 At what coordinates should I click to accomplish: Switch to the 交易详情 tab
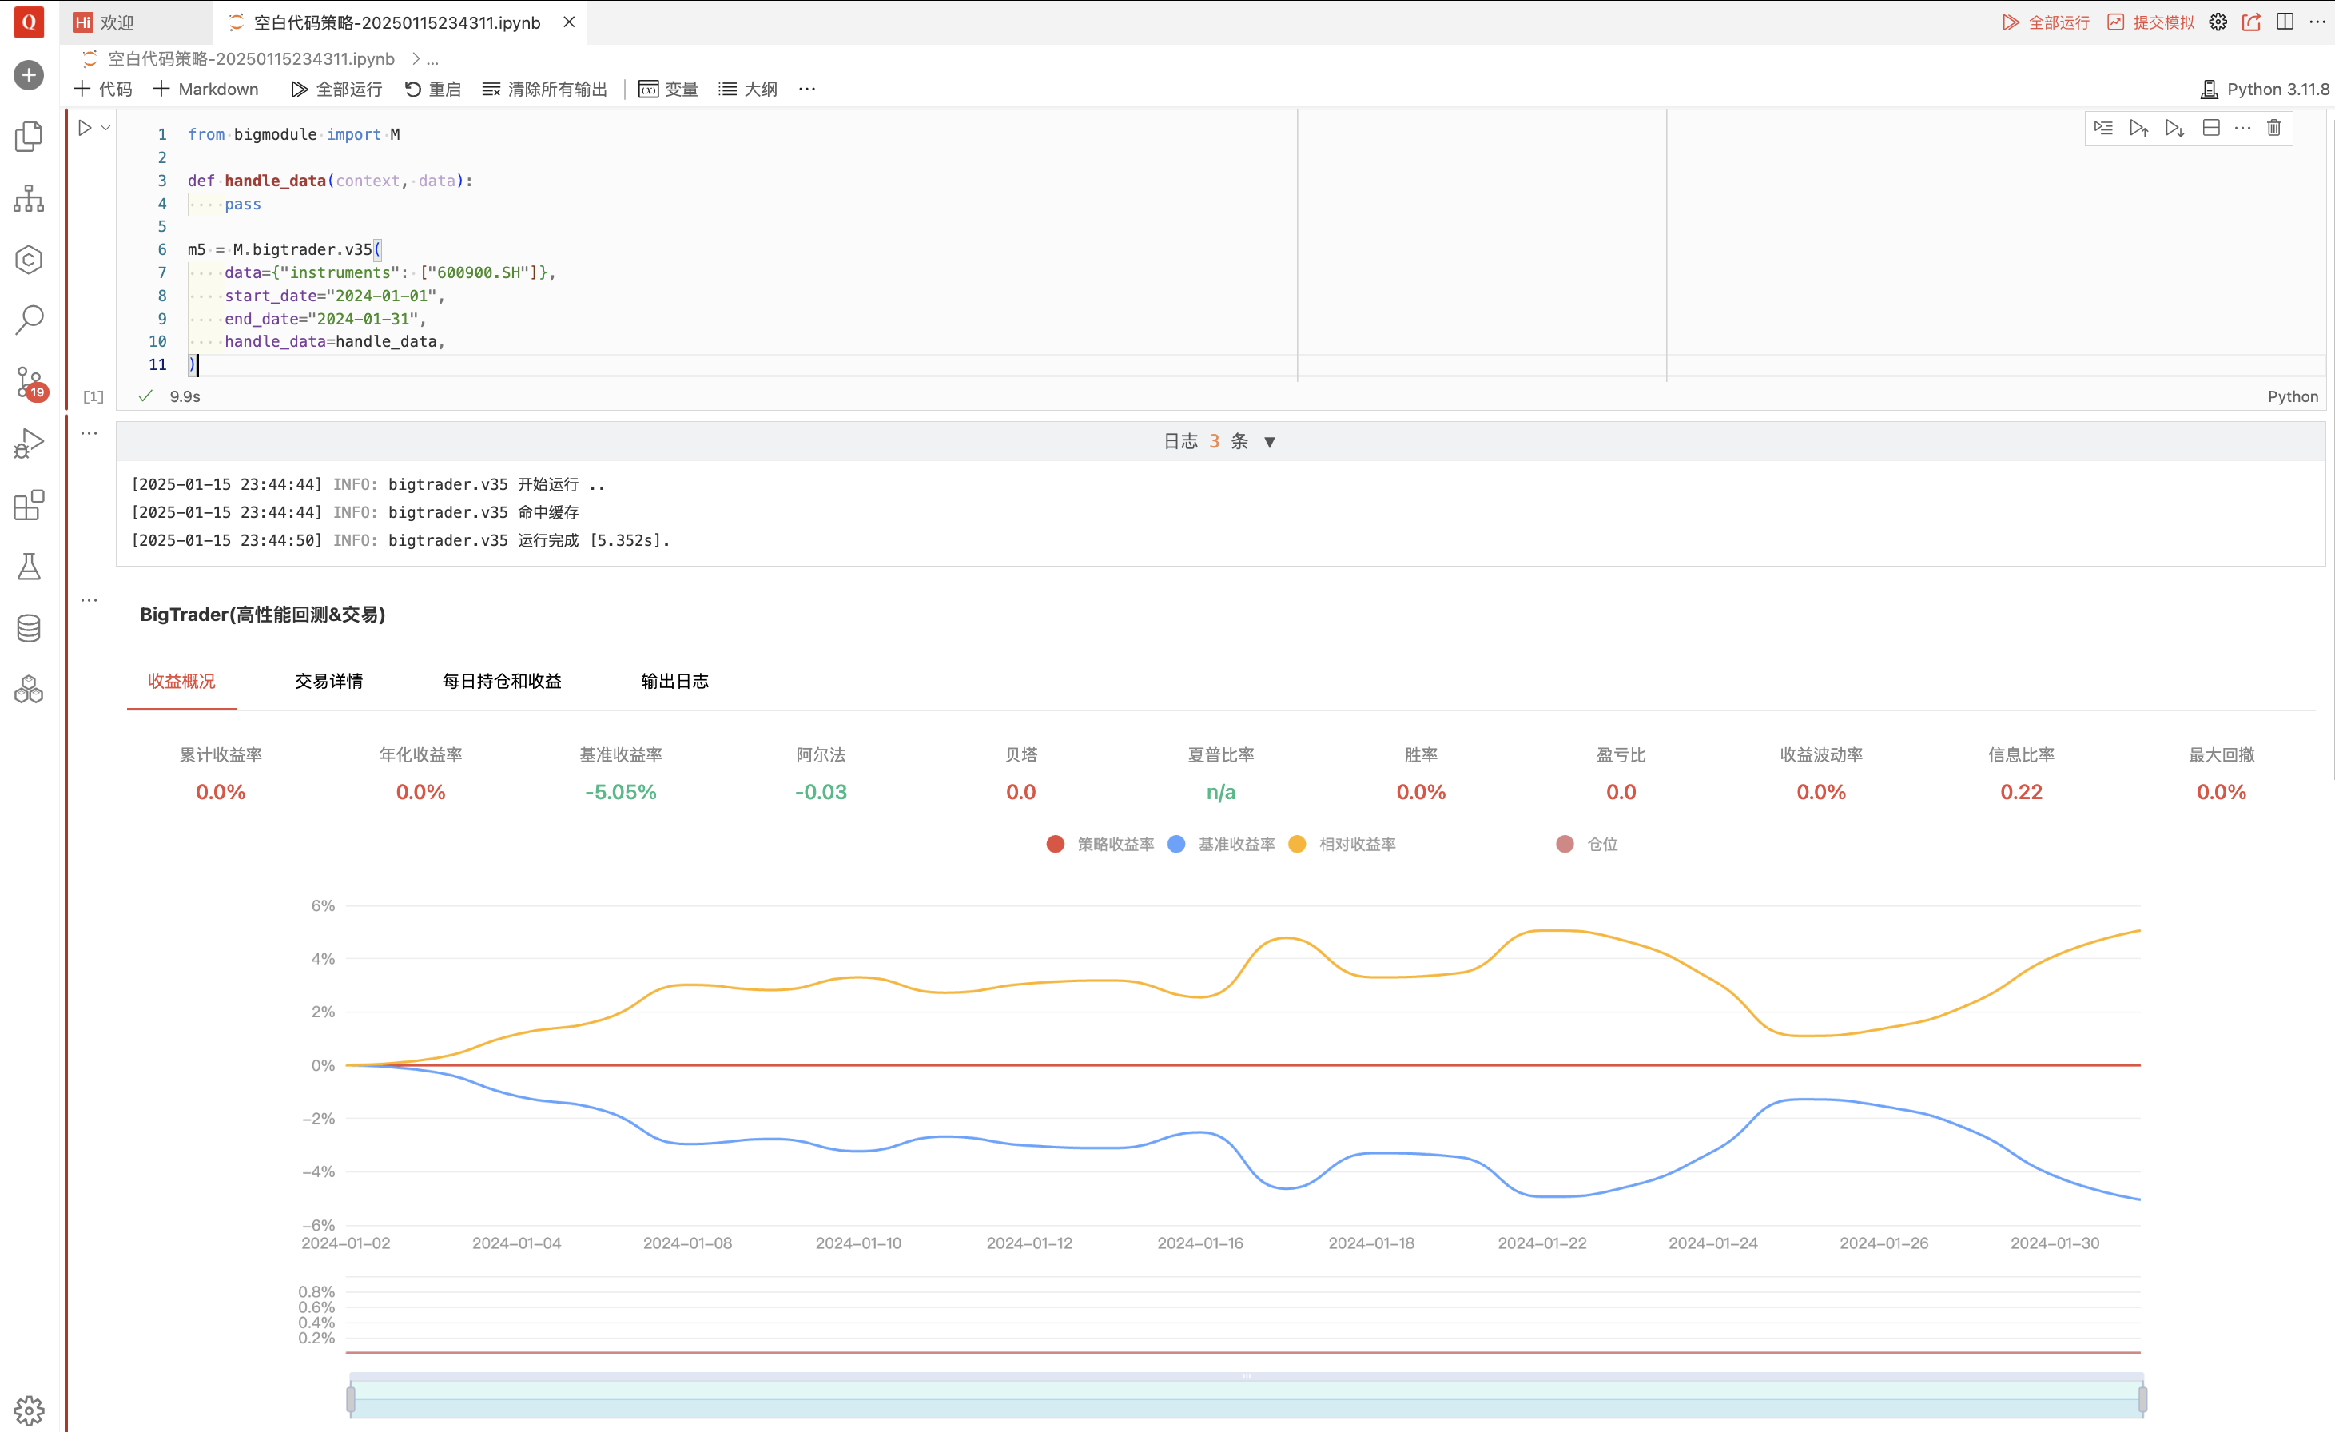(328, 682)
